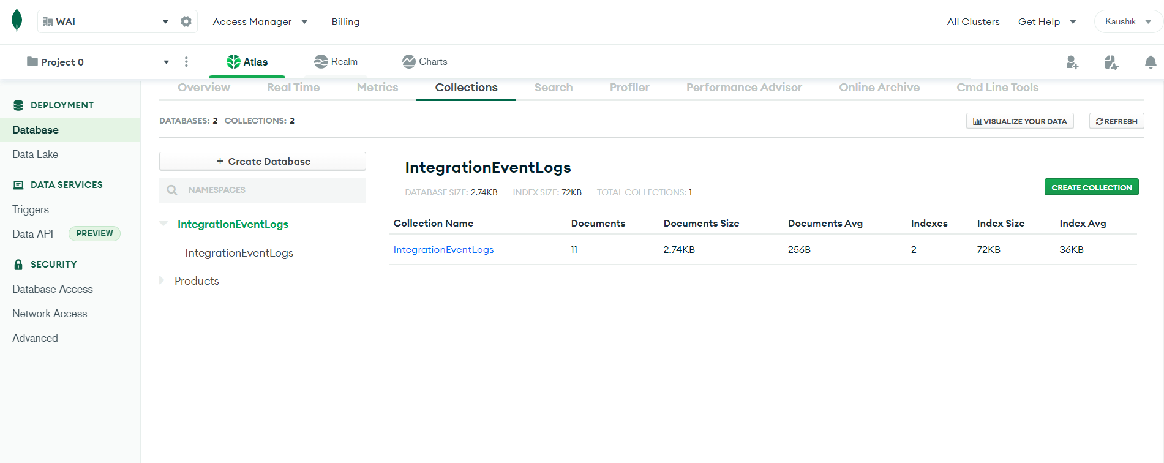Open the Overview tab
This screenshot has height=463, width=1164.
click(204, 87)
